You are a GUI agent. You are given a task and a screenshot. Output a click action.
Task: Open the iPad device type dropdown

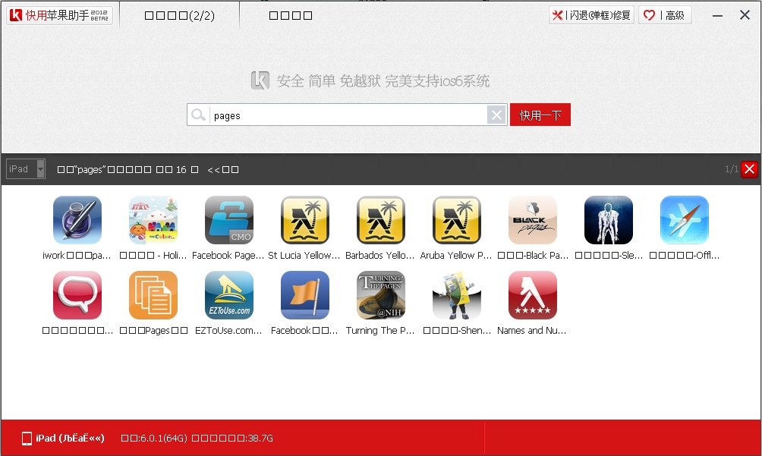click(26, 169)
